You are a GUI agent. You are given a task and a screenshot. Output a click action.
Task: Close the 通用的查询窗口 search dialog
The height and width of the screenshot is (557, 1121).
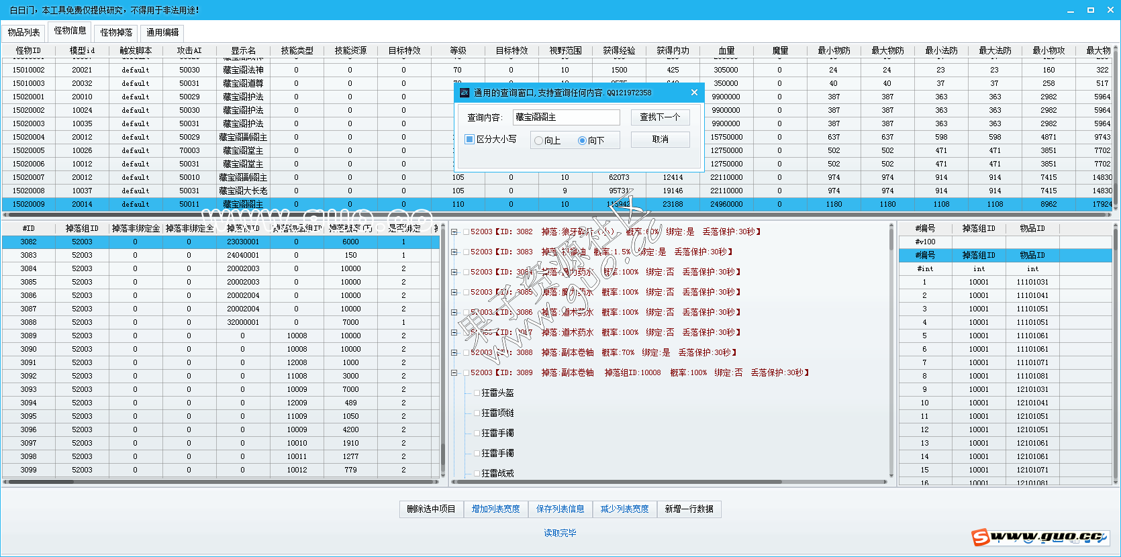pos(694,93)
